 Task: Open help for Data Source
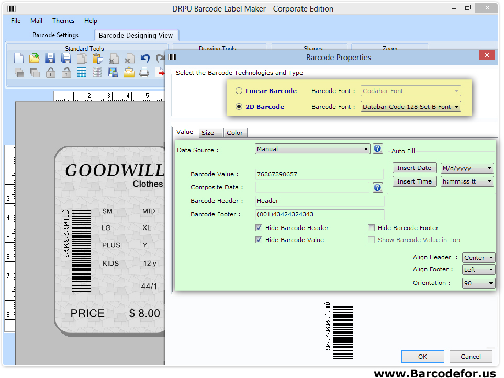(377, 149)
